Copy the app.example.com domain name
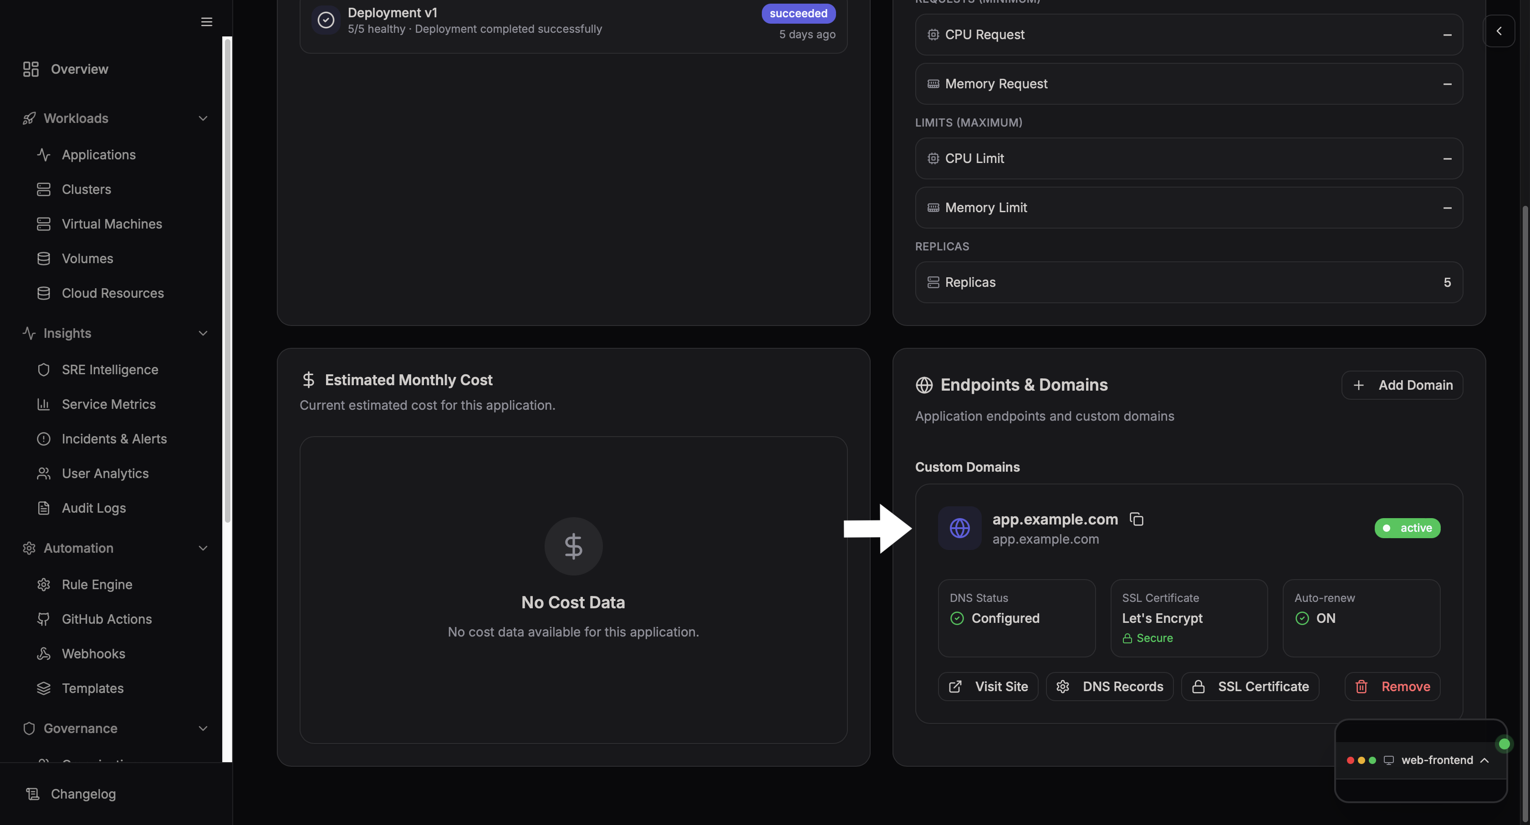1530x825 pixels. [1136, 519]
